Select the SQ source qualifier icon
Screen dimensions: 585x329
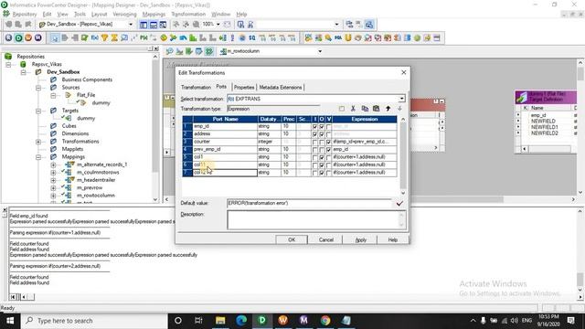tap(252, 37)
